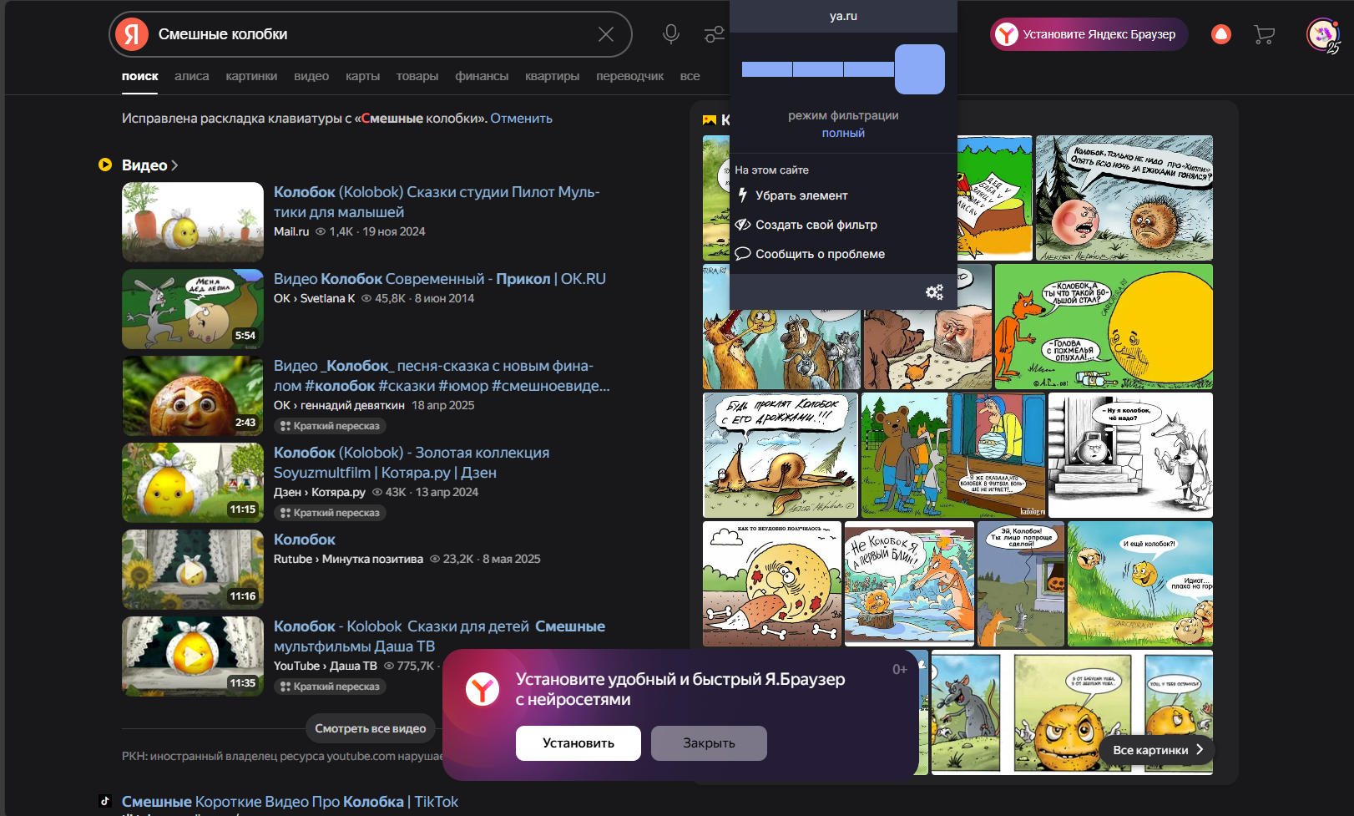Click the Yandex logo in search bar
Image resolution: width=1354 pixels, height=816 pixels.
[x=132, y=34]
